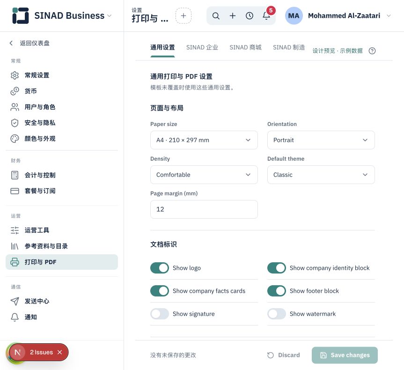This screenshot has width=404, height=370.
Task: Click the Page margin input field
Action: click(x=204, y=209)
